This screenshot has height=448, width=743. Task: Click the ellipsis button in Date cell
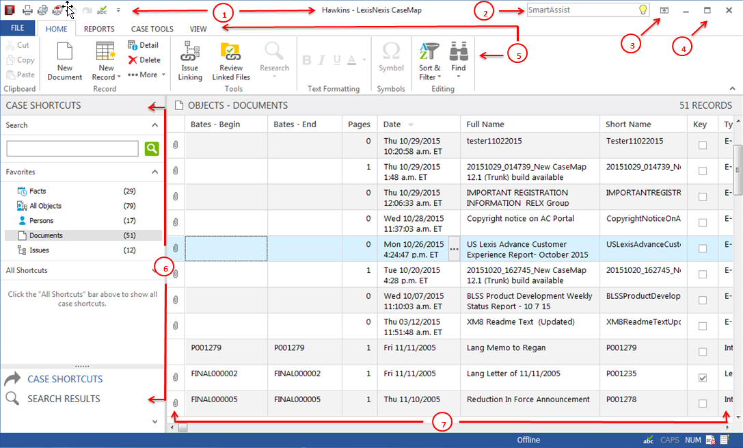click(x=454, y=249)
